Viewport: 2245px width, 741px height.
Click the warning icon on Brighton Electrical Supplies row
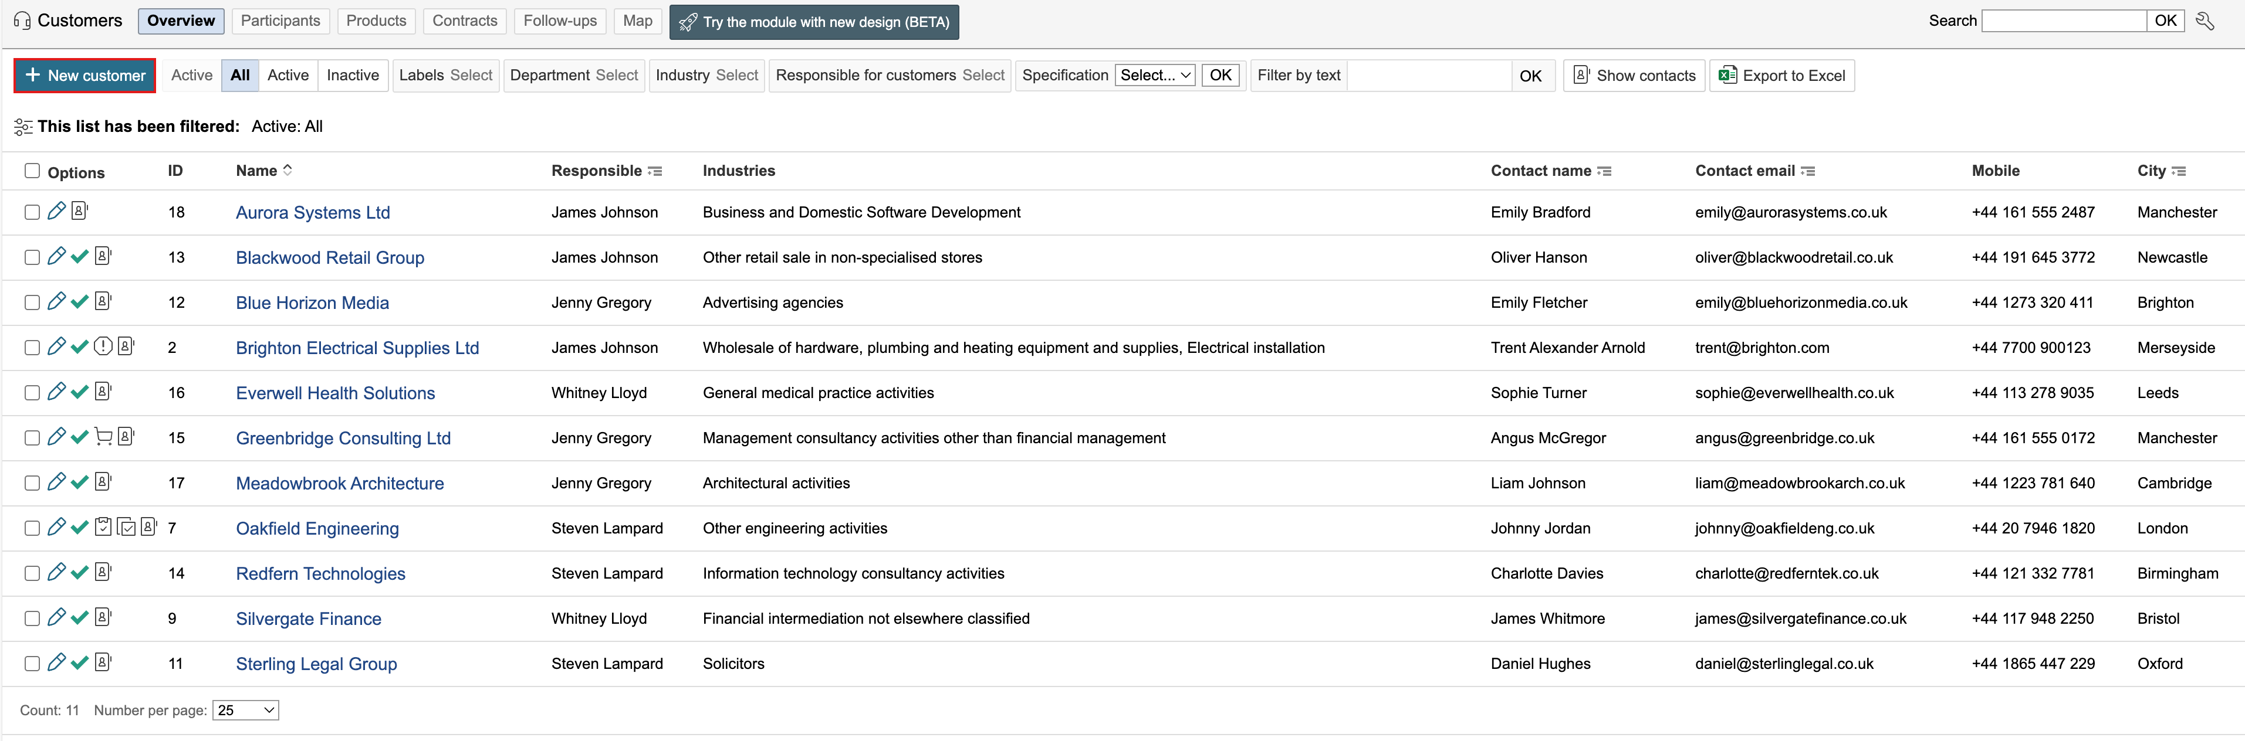103,346
